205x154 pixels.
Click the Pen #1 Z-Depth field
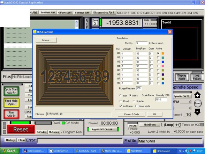[127, 53]
